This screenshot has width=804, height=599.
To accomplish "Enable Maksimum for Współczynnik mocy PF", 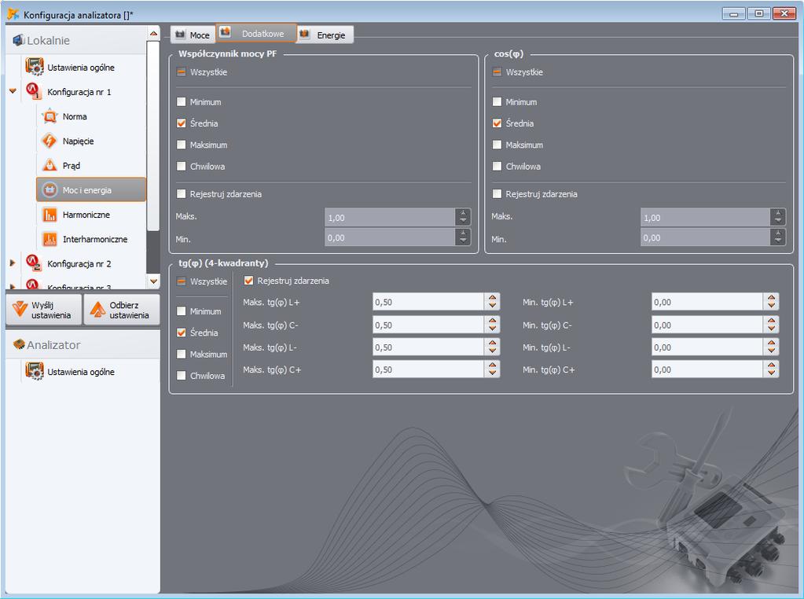I will coord(181,145).
